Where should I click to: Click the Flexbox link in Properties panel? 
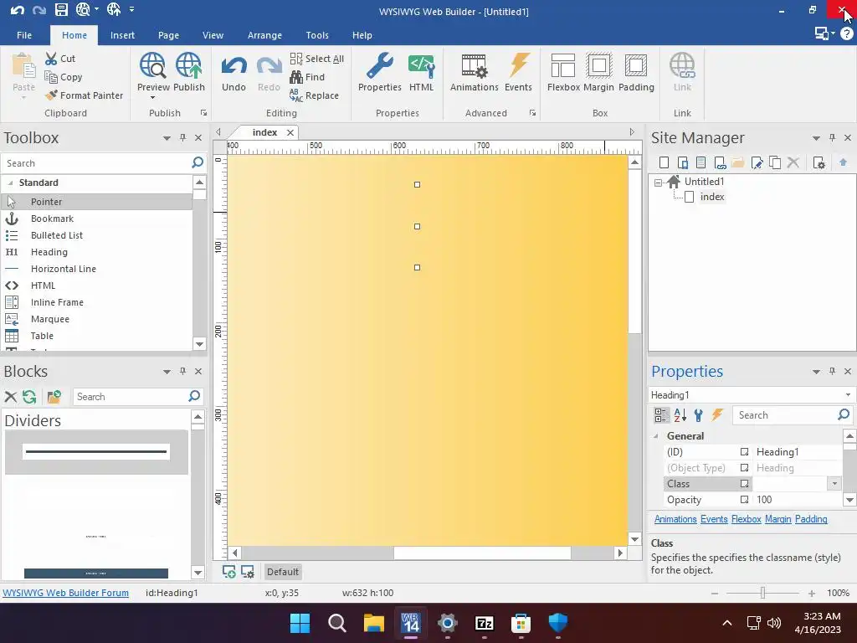click(746, 519)
